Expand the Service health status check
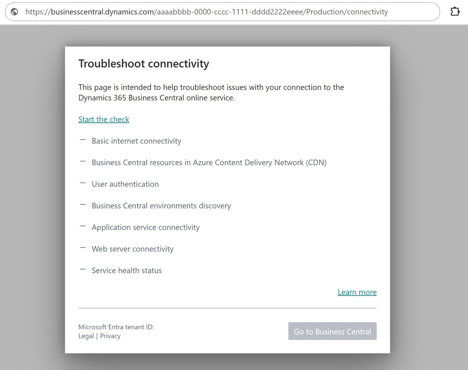 [83, 269]
